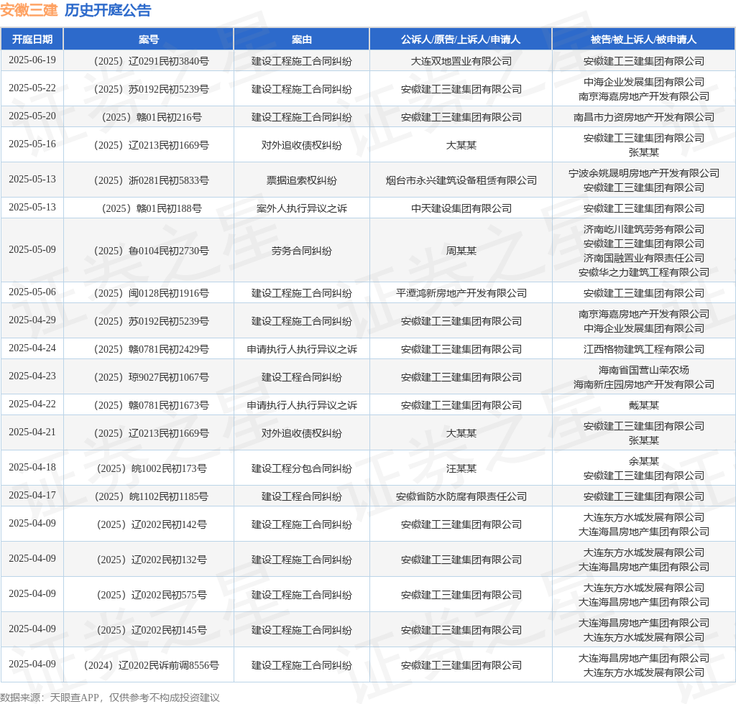This screenshot has width=736, height=704.
Task: Click the 历史开庭公告 heading
Action: pyautogui.click(x=108, y=10)
